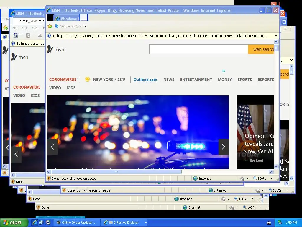The image size is (302, 227).
Task: Go to ENTERTAINMENT section
Action: pos(196,80)
